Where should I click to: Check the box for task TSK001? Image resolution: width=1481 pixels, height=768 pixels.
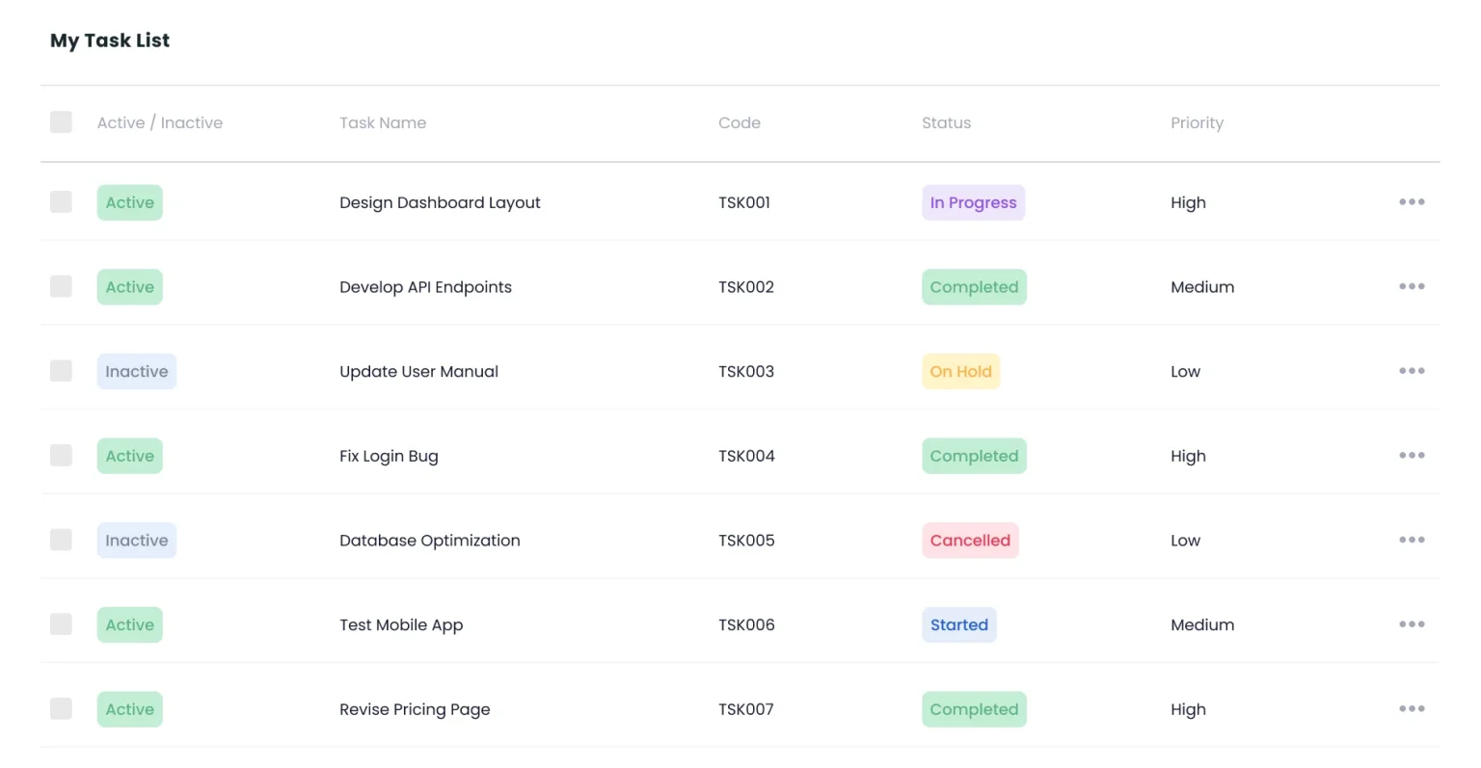click(61, 201)
